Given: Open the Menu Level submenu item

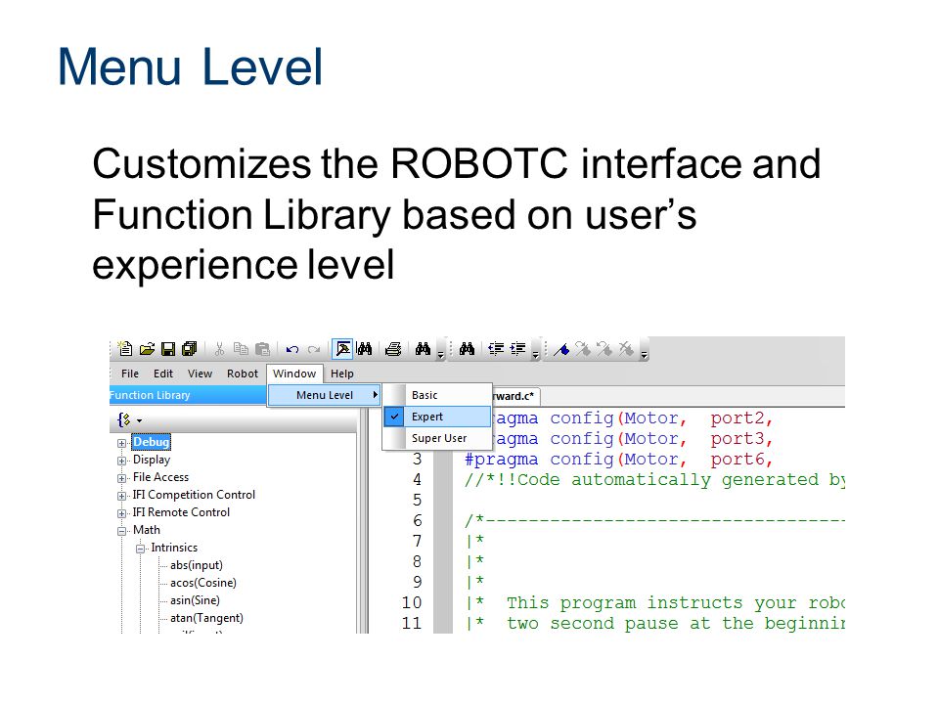Looking at the screenshot, I should tap(324, 395).
